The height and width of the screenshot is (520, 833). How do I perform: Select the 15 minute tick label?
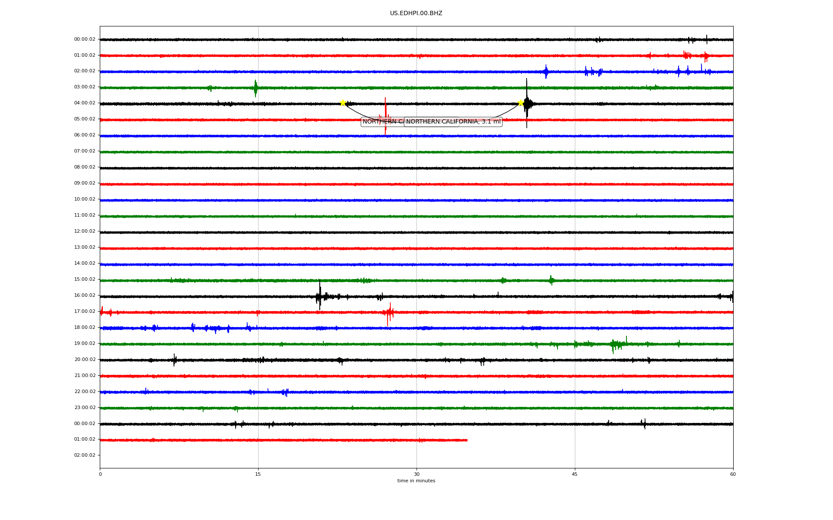pyautogui.click(x=258, y=474)
